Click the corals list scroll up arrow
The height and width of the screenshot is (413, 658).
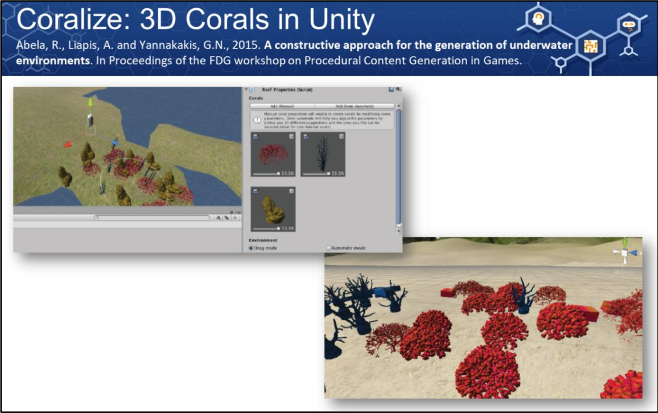point(399,106)
